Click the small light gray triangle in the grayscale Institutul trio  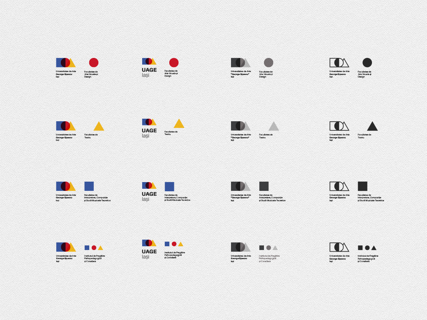275,247
